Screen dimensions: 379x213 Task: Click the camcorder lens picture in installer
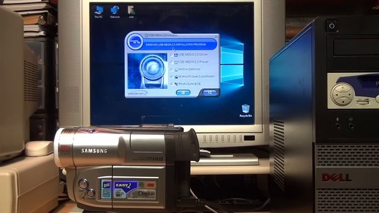click(x=147, y=72)
